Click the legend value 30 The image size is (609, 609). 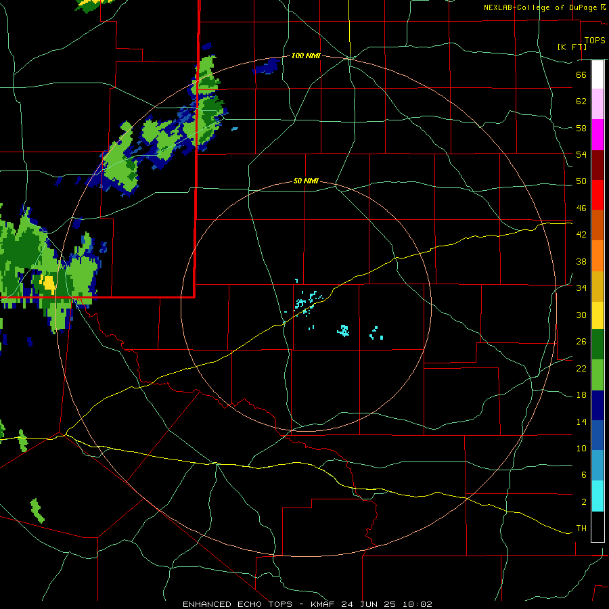581,315
